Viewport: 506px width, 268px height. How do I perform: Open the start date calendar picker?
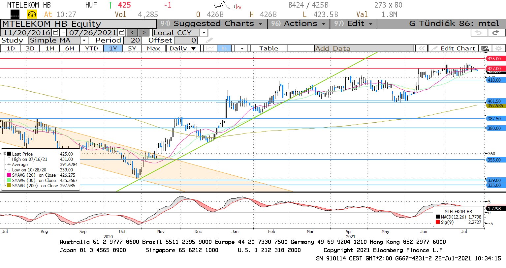click(x=55, y=33)
